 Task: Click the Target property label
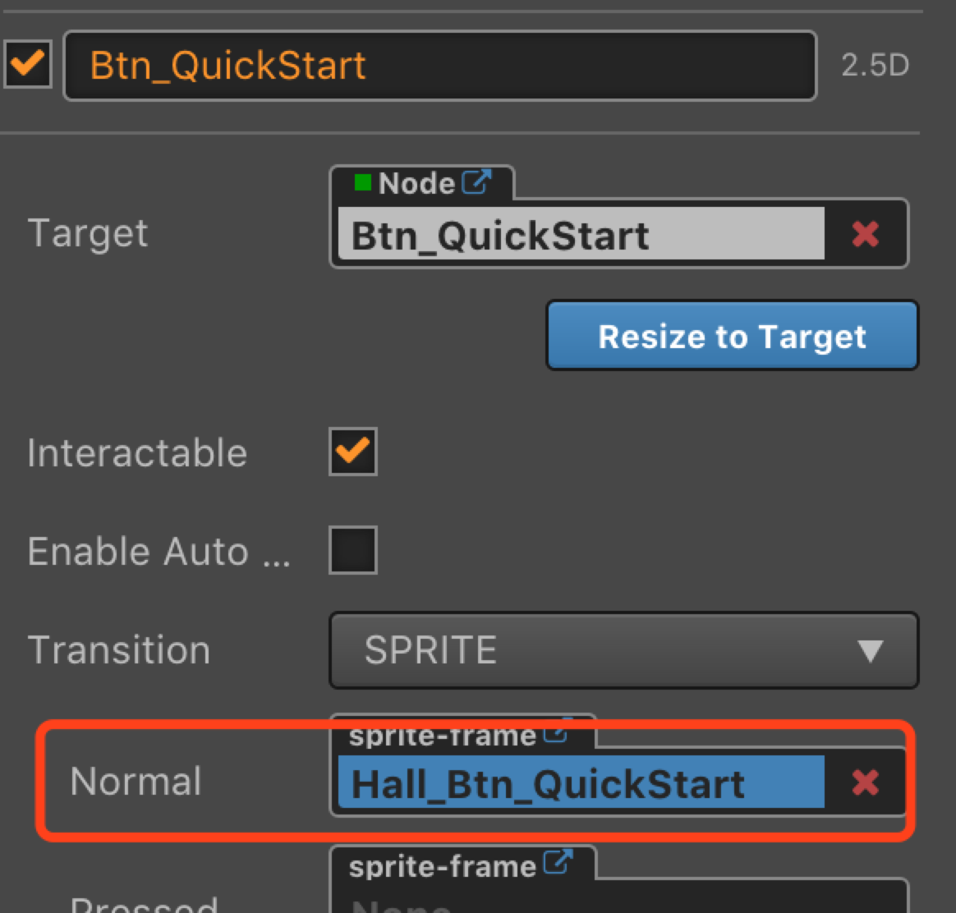(88, 233)
